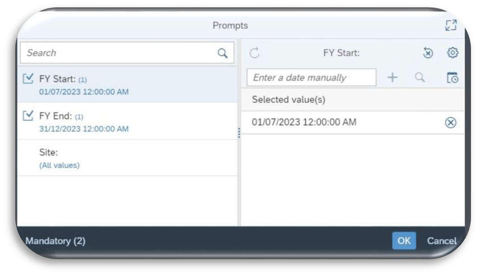Open the calendar date picker icon
This screenshot has width=479, height=275.
pos(452,77)
